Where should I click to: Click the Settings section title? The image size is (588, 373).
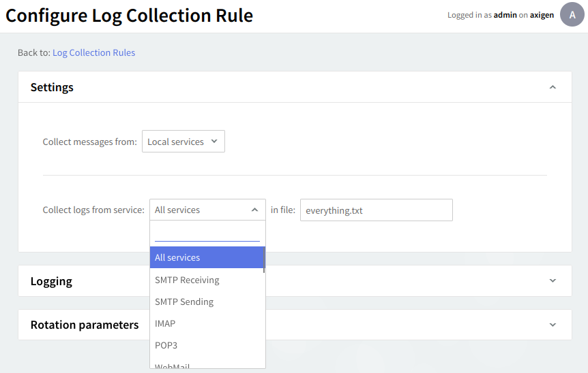52,87
